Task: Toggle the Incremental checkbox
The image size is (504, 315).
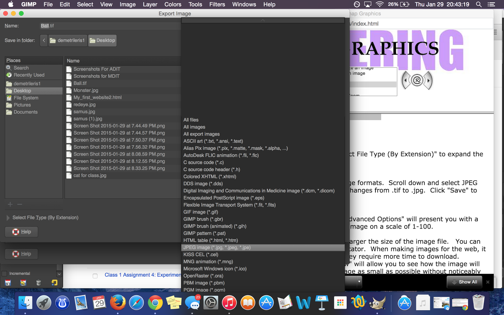Action: tap(4, 273)
